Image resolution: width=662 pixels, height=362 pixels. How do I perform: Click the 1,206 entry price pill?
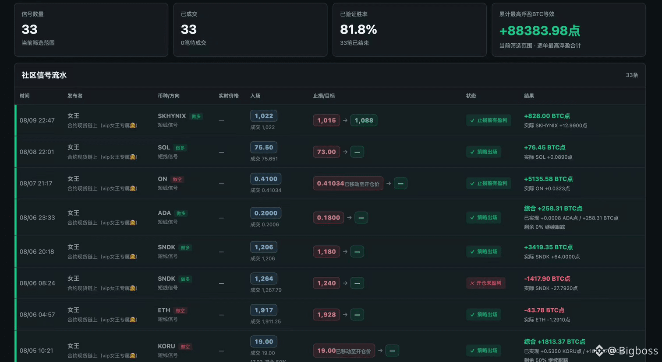coord(264,247)
